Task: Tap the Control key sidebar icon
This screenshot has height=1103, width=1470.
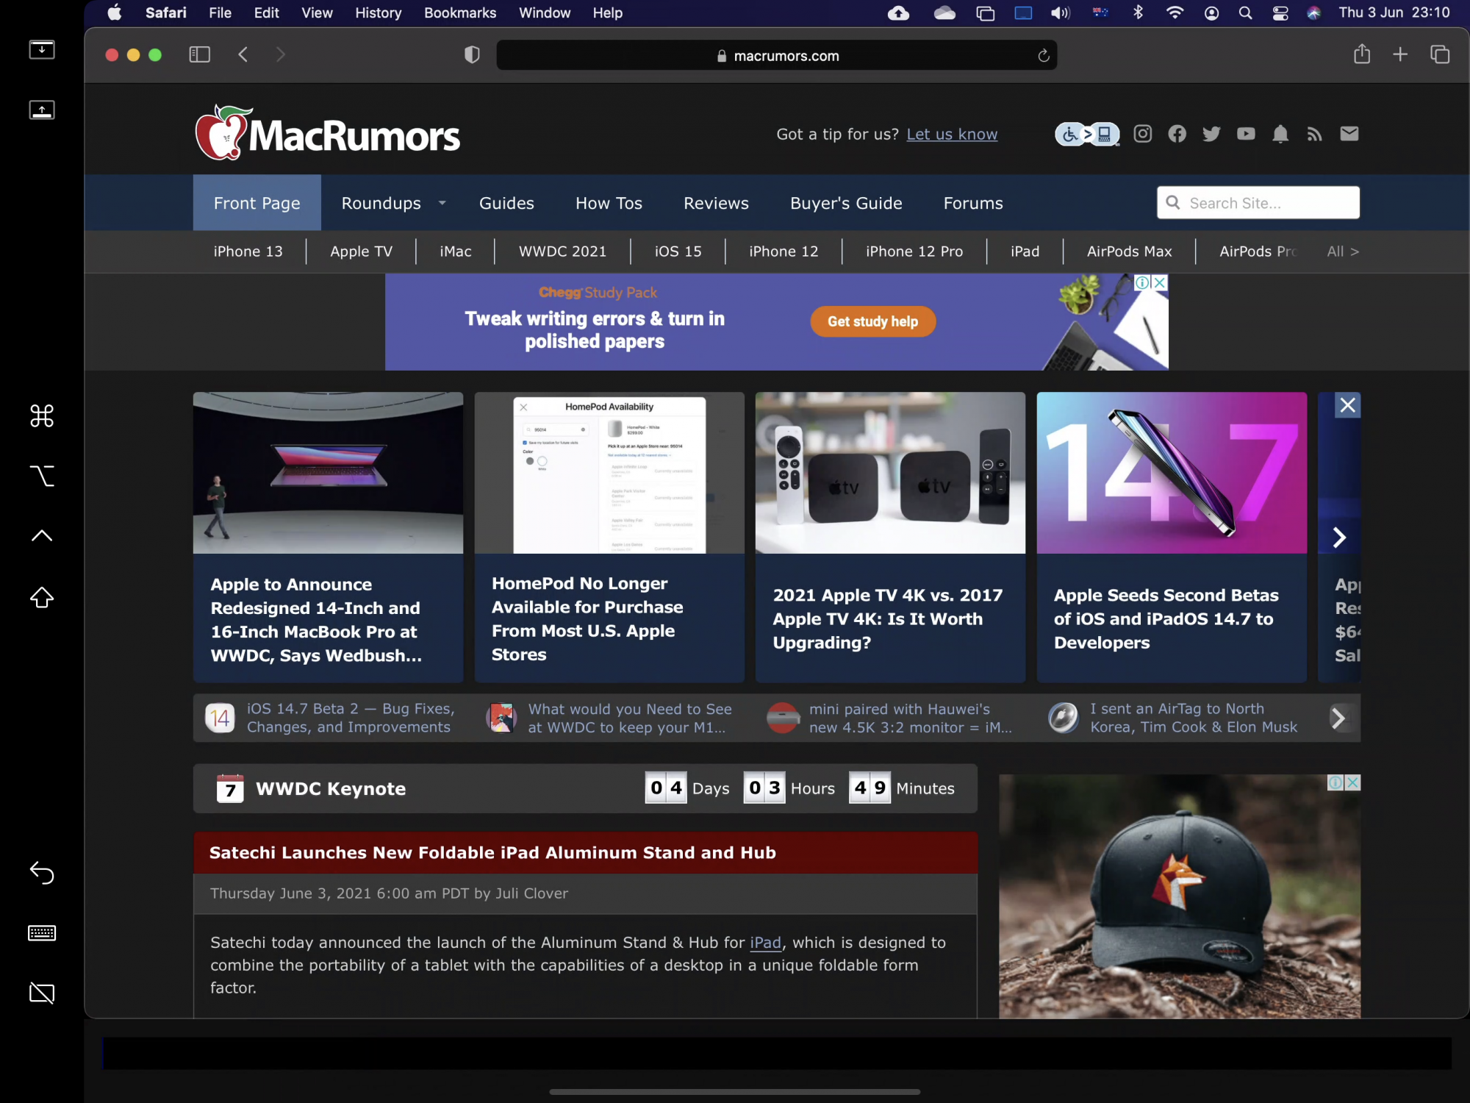Action: click(x=42, y=535)
